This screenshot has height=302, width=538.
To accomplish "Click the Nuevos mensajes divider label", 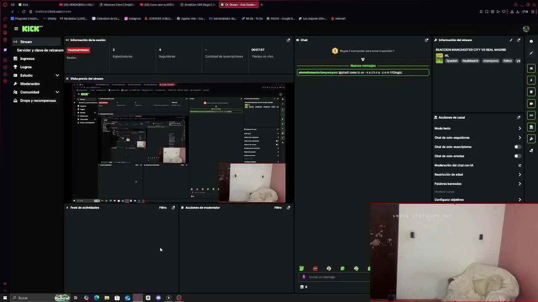I will pos(363,66).
